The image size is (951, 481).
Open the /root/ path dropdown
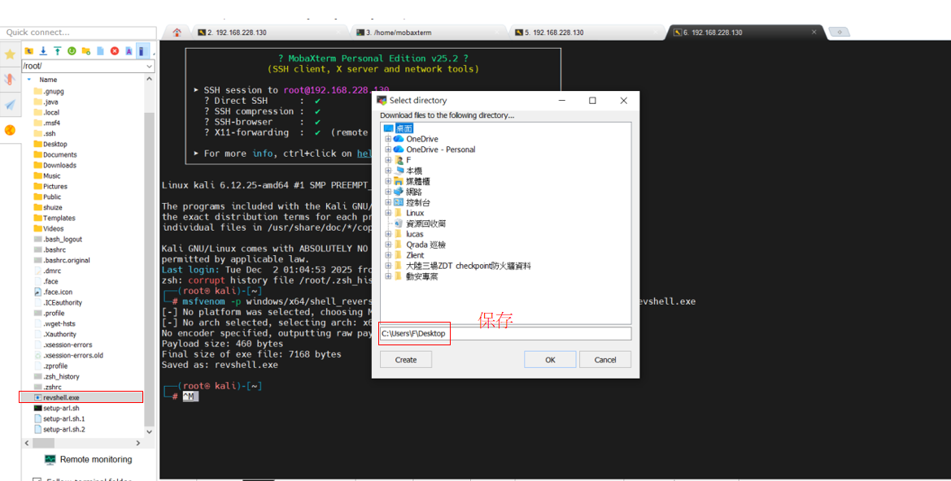click(x=149, y=66)
